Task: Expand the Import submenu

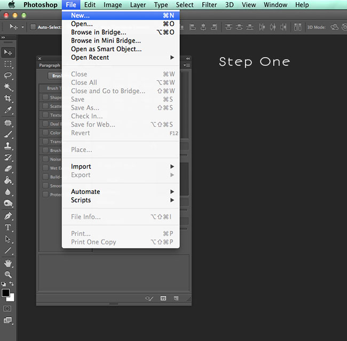Action: pyautogui.click(x=121, y=166)
